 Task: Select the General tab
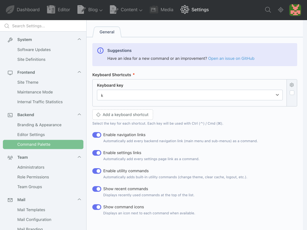(107, 32)
